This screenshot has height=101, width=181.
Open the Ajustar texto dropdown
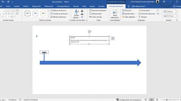[129, 14]
